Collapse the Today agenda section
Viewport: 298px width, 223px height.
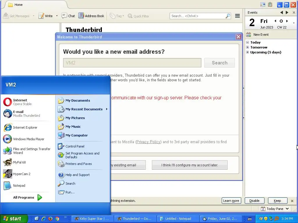[x=247, y=42]
